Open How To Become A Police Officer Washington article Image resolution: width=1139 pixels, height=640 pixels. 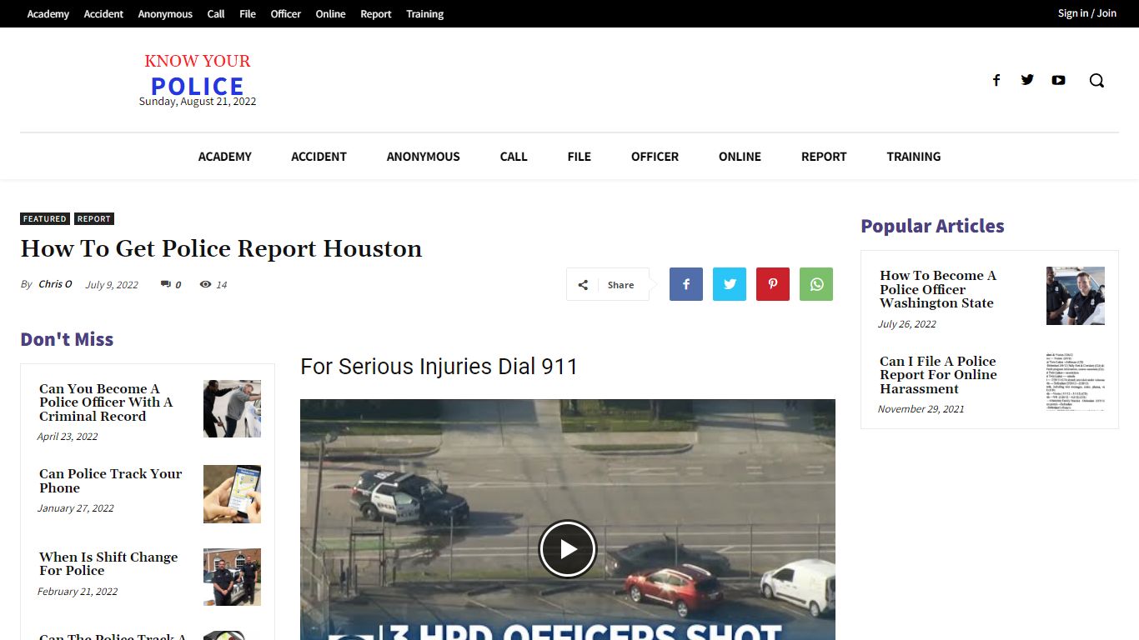coord(938,289)
